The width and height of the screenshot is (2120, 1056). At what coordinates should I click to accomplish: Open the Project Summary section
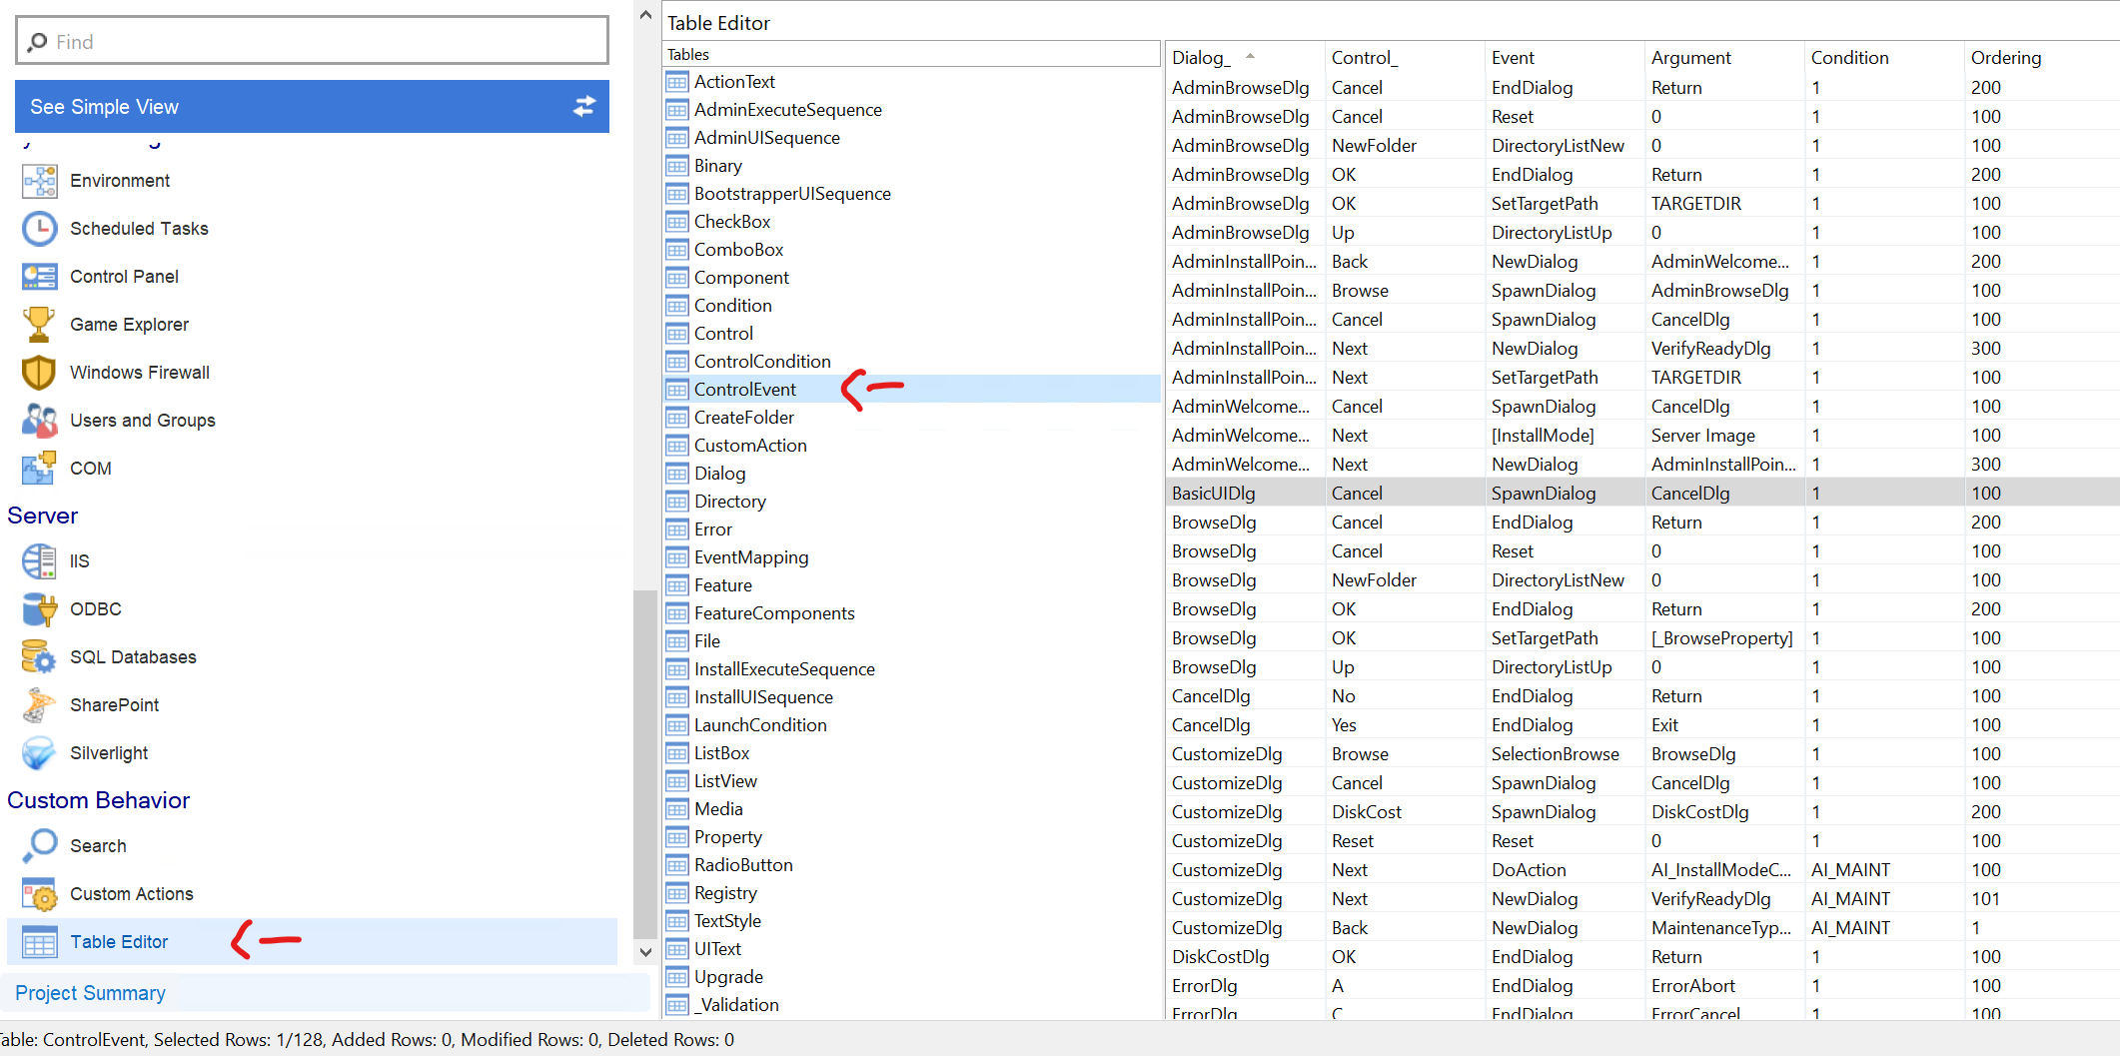(90, 993)
